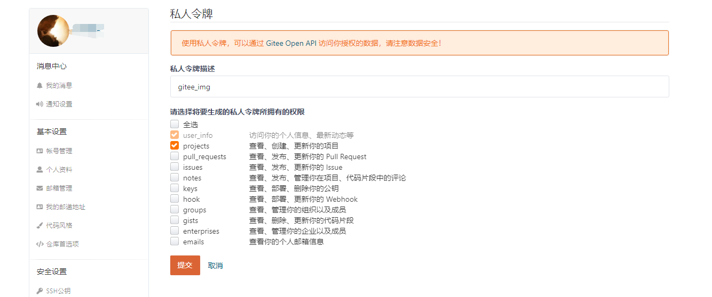Image resolution: width=712 pixels, height=297 pixels.
Task: Open 代码风格 settings
Action: pyautogui.click(x=59, y=226)
